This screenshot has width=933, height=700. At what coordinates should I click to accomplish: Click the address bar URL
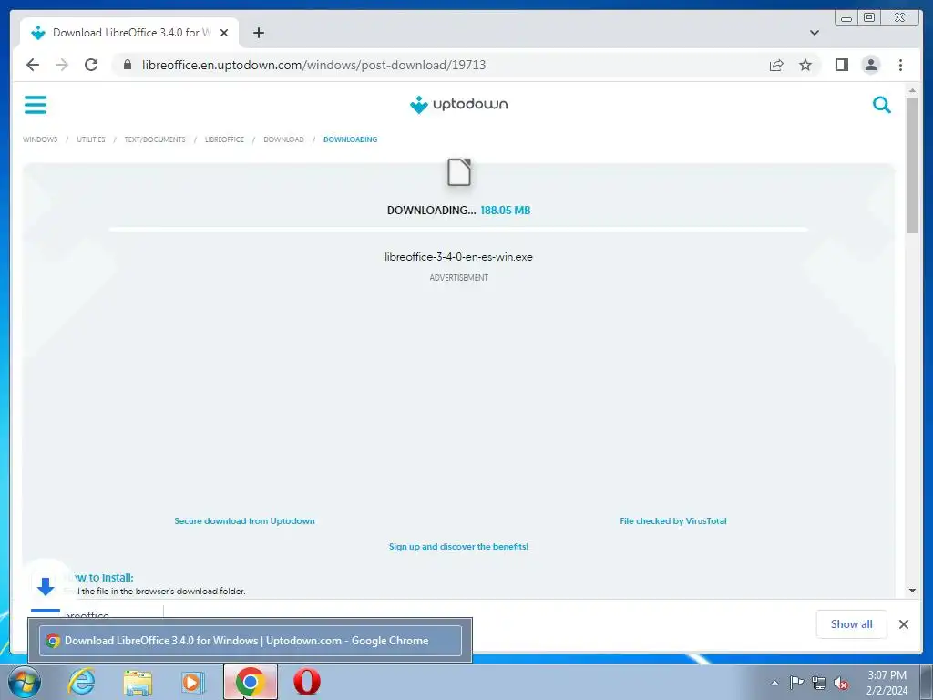313,65
